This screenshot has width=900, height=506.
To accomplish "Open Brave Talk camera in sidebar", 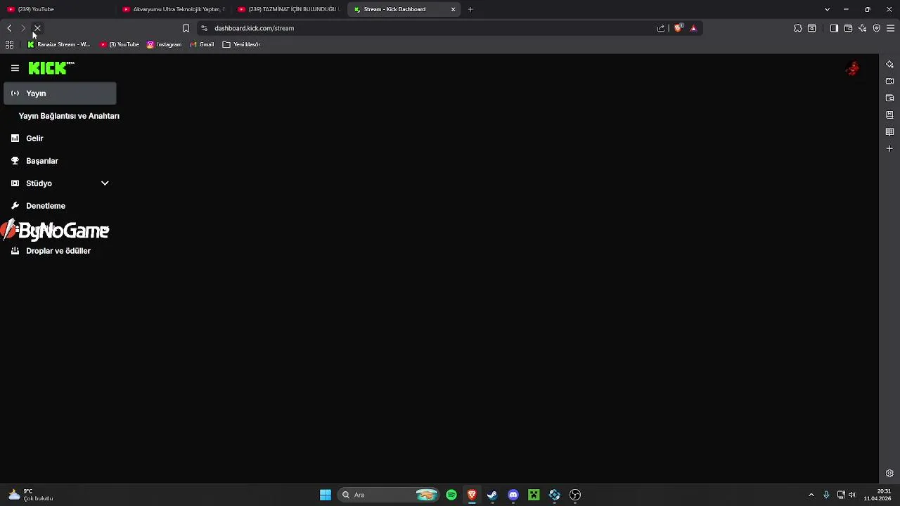I will point(889,81).
